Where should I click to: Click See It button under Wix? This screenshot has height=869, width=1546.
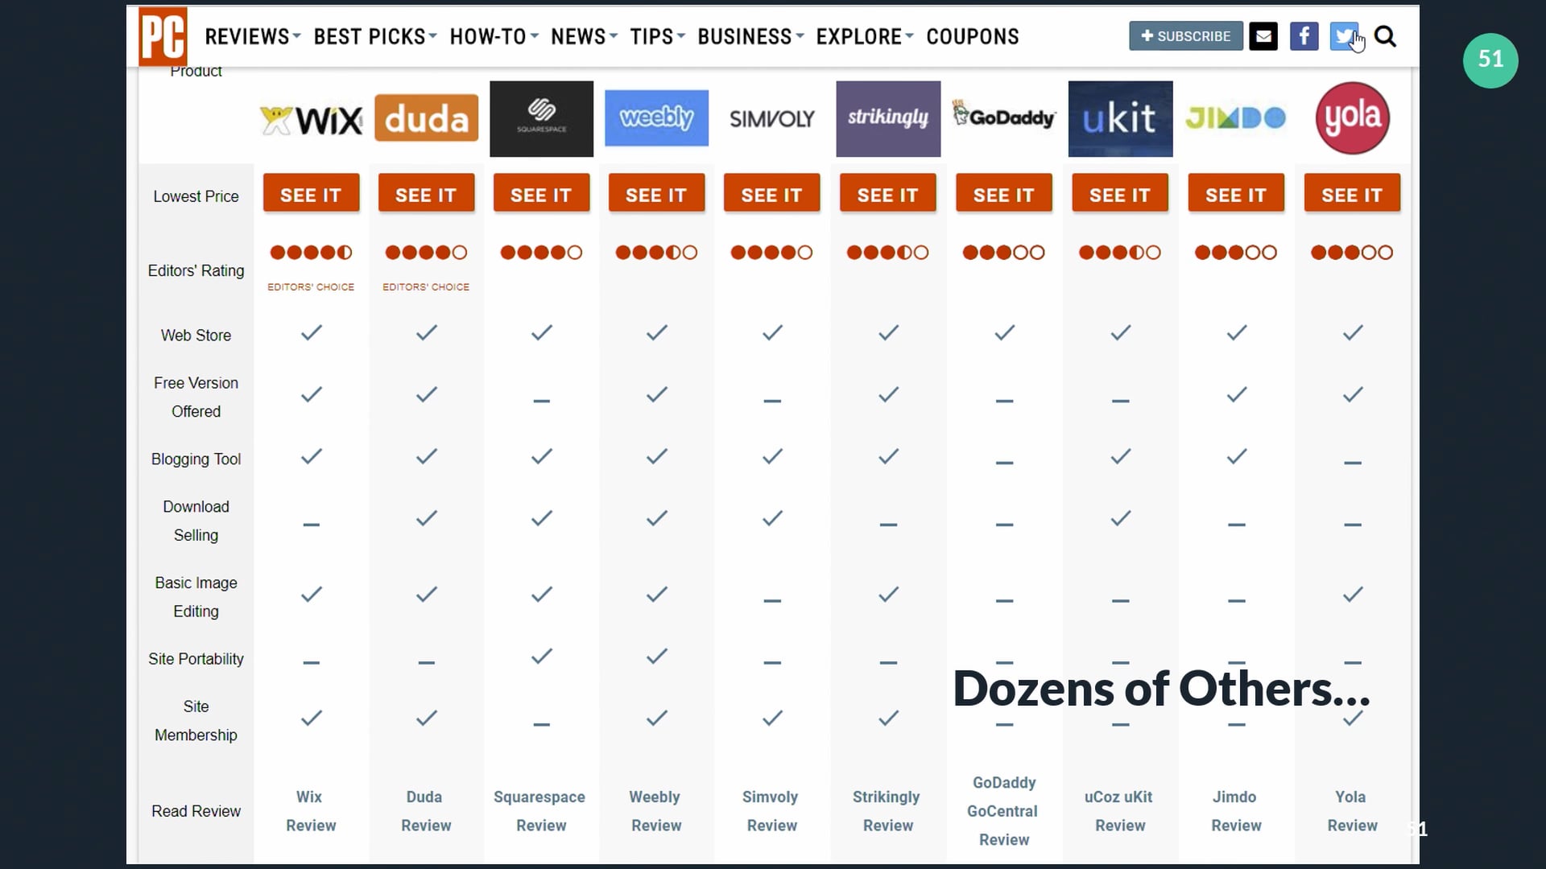pos(311,195)
